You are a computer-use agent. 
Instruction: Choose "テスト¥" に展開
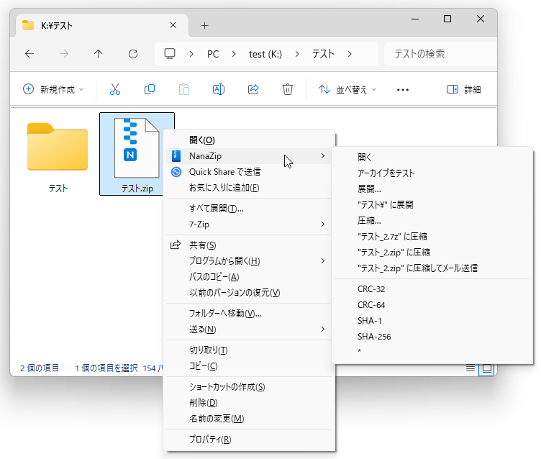tap(432, 205)
